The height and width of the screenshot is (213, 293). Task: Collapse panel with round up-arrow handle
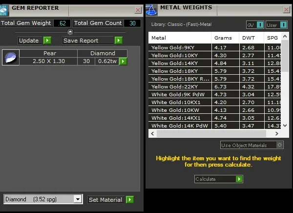(x=70, y=32)
